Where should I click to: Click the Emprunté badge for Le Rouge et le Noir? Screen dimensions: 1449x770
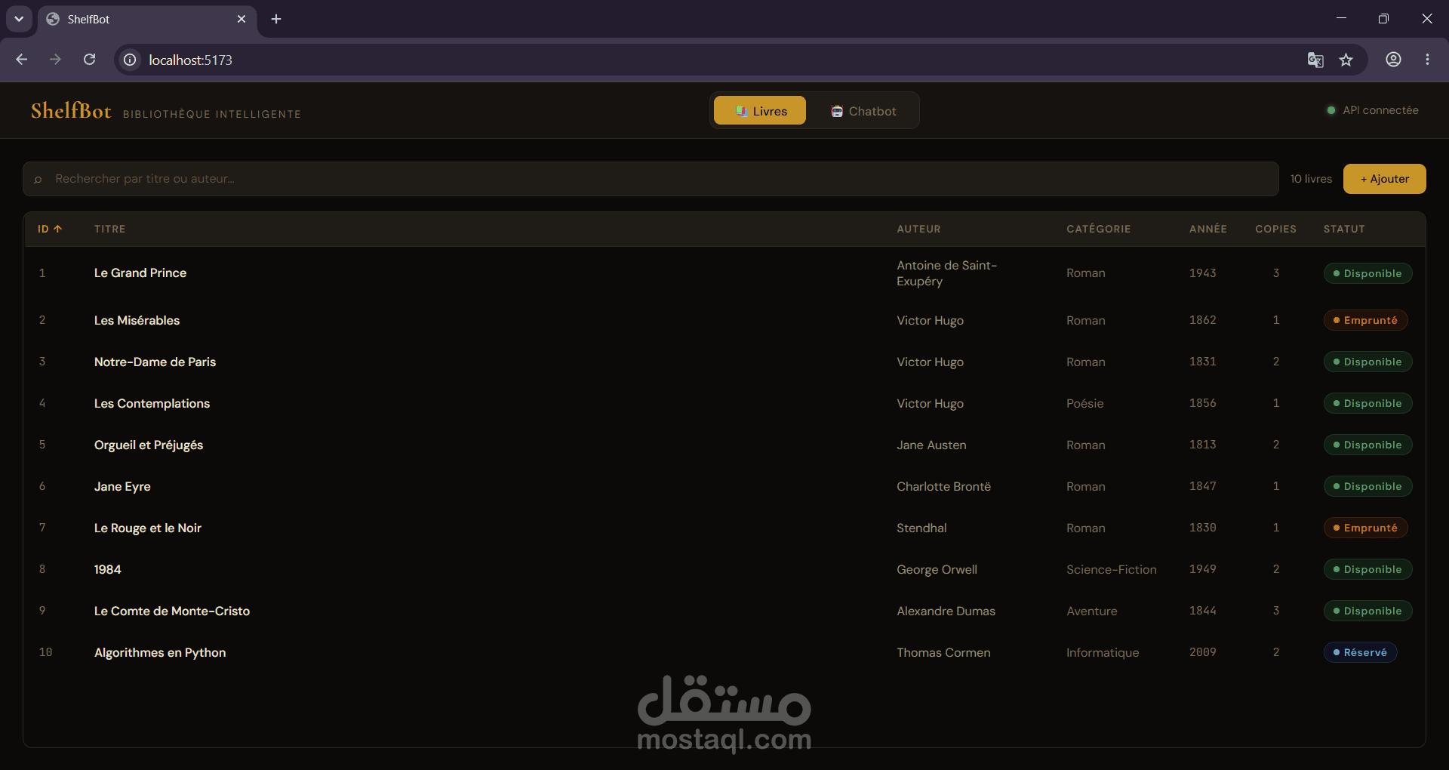(1365, 528)
